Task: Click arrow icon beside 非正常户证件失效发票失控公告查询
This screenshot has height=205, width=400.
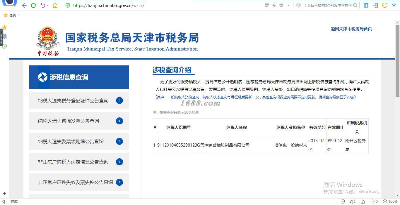Action: pos(119,182)
